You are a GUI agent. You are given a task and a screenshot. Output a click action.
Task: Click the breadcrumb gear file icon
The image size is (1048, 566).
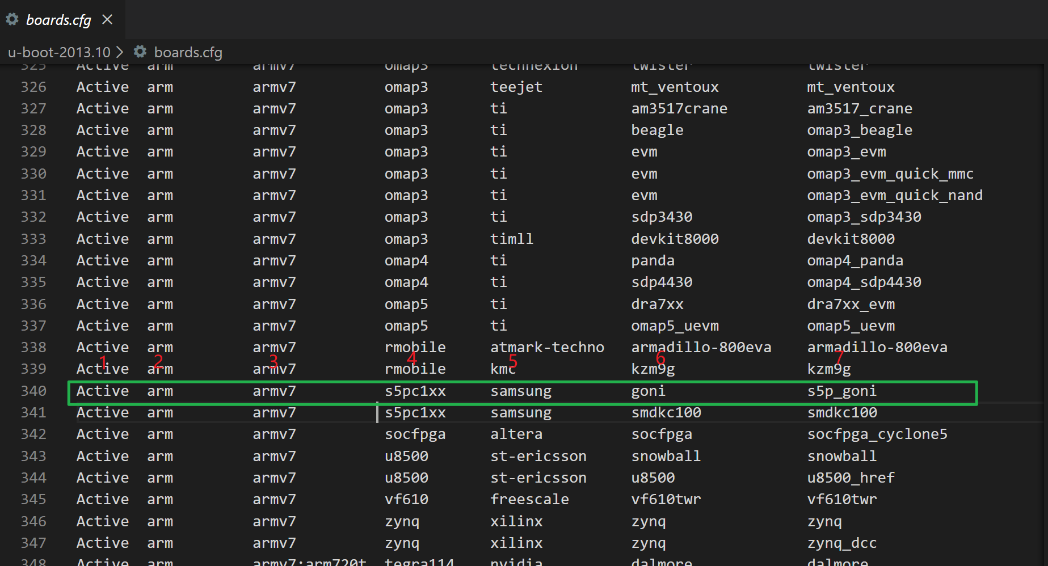coord(140,52)
